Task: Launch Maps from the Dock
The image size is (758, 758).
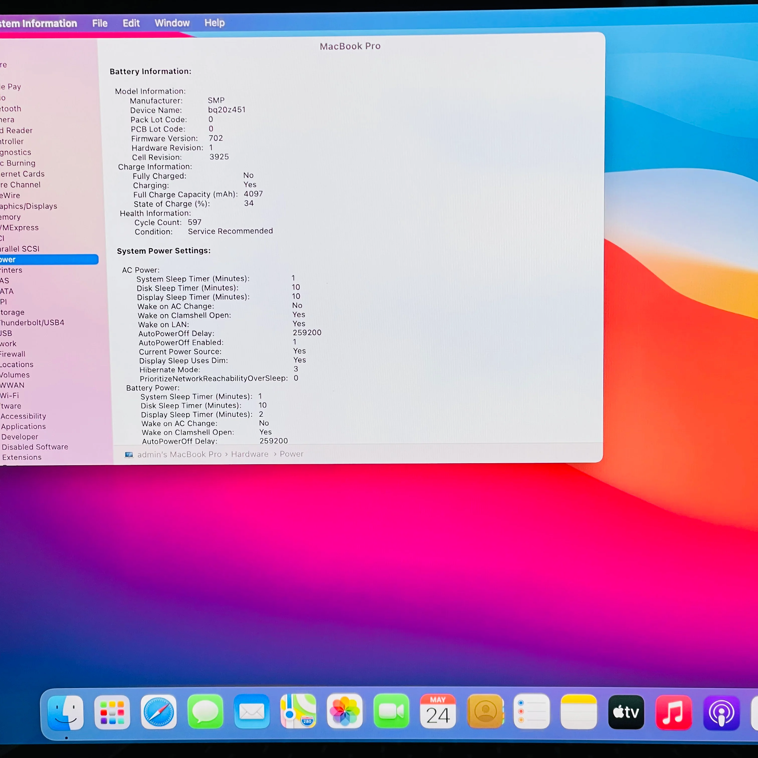Action: (x=298, y=711)
